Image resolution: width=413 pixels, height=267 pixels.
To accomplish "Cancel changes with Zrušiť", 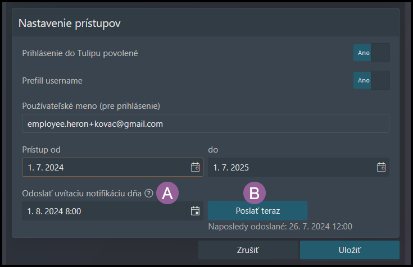I will click(248, 250).
